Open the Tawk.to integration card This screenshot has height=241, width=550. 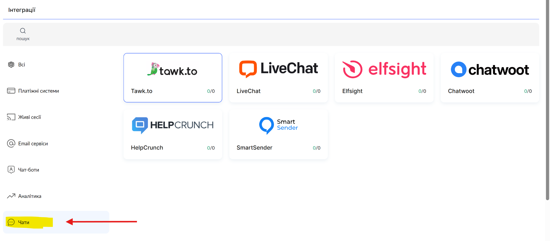coord(173,78)
